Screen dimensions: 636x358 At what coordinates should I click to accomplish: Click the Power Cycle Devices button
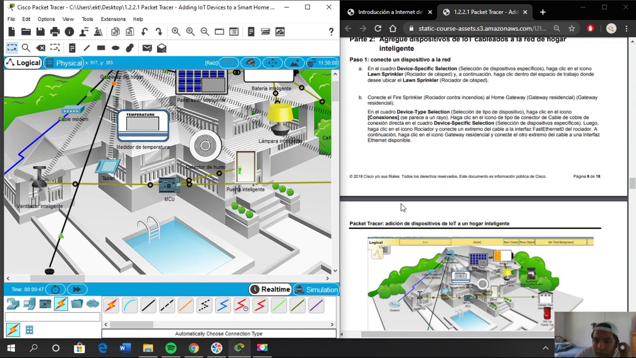pos(55,290)
